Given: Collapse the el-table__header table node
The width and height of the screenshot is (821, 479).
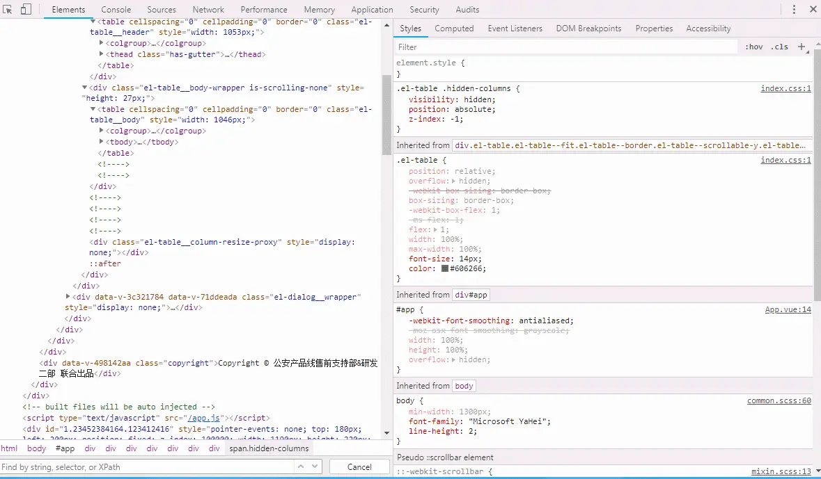Looking at the screenshot, I should pos(93,22).
